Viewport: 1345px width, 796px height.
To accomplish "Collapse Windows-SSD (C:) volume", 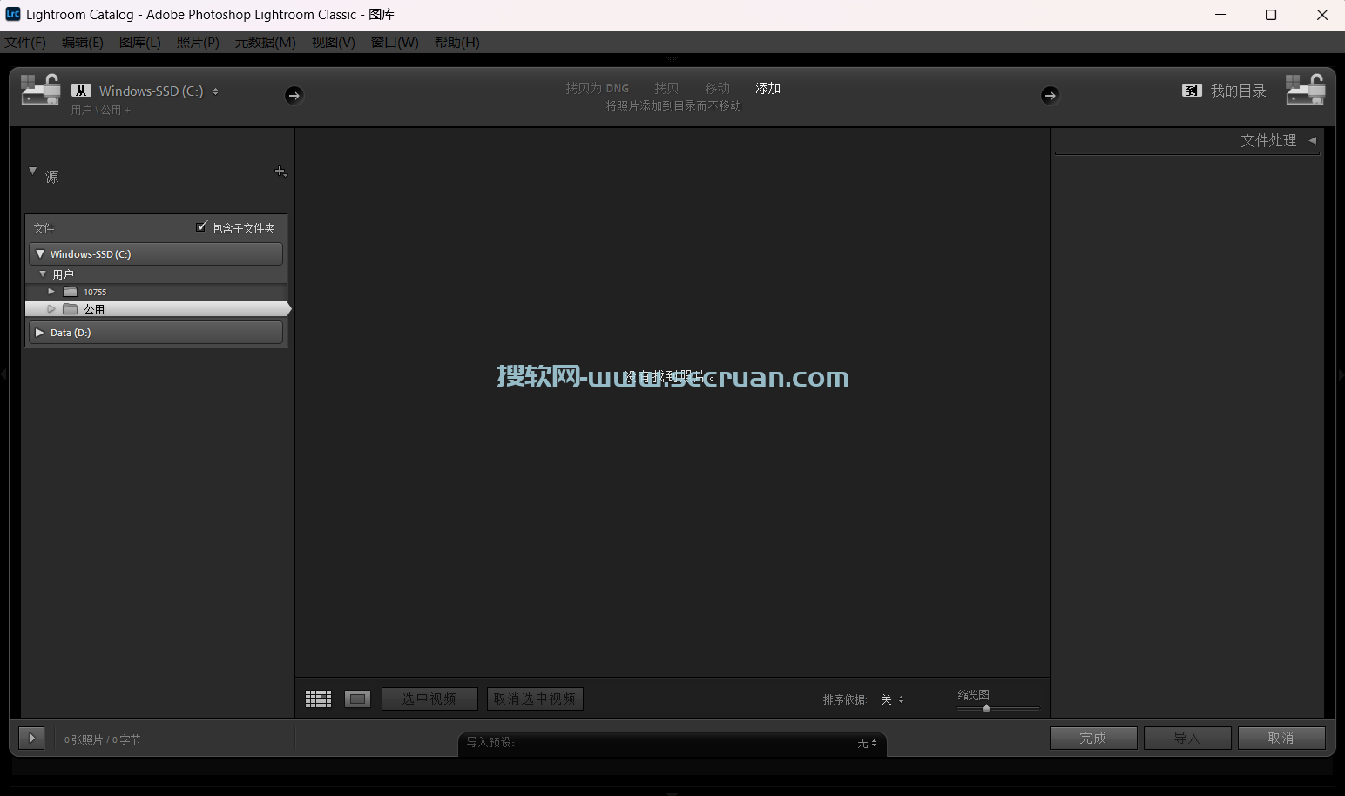I will [x=39, y=254].
